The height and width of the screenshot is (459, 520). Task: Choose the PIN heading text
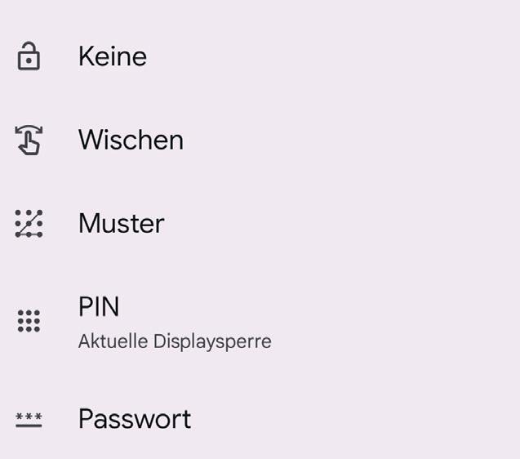coord(99,306)
